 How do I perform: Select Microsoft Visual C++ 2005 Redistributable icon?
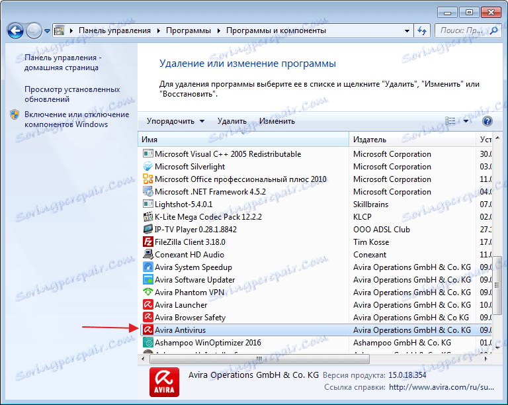click(x=148, y=154)
